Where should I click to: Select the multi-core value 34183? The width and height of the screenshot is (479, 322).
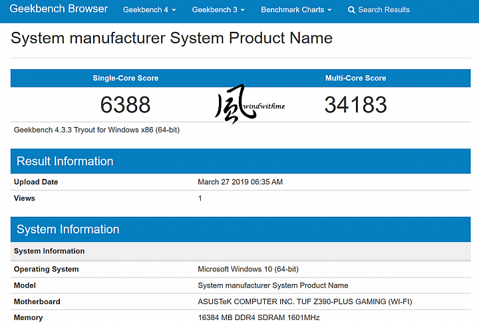(355, 105)
